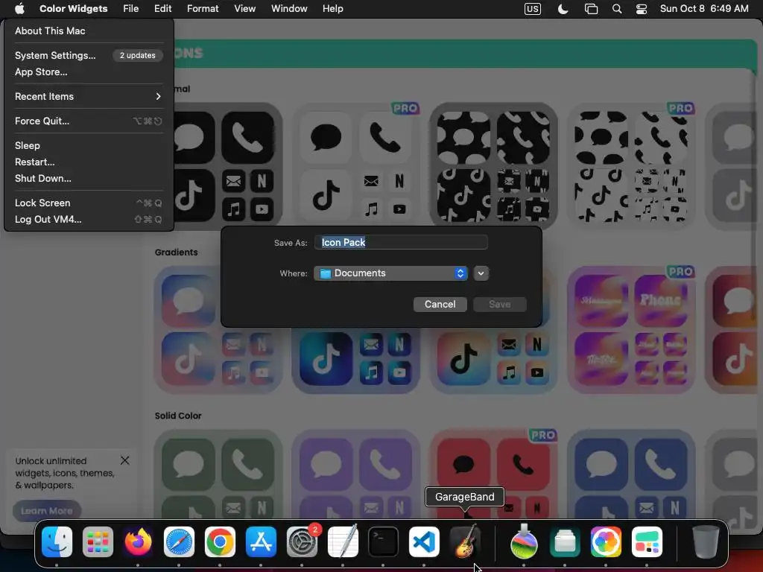Expand Recent Items submenu
The width and height of the screenshot is (763, 572).
coord(89,96)
